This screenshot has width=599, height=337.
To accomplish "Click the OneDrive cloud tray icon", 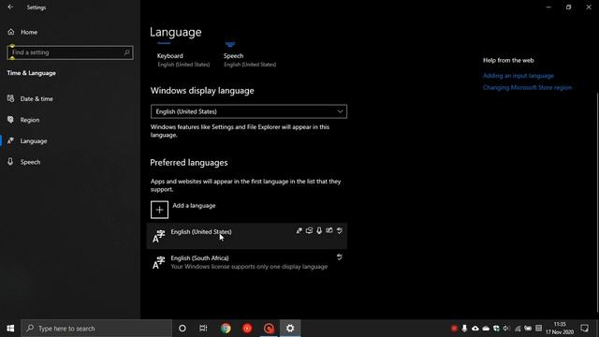I will (x=486, y=329).
